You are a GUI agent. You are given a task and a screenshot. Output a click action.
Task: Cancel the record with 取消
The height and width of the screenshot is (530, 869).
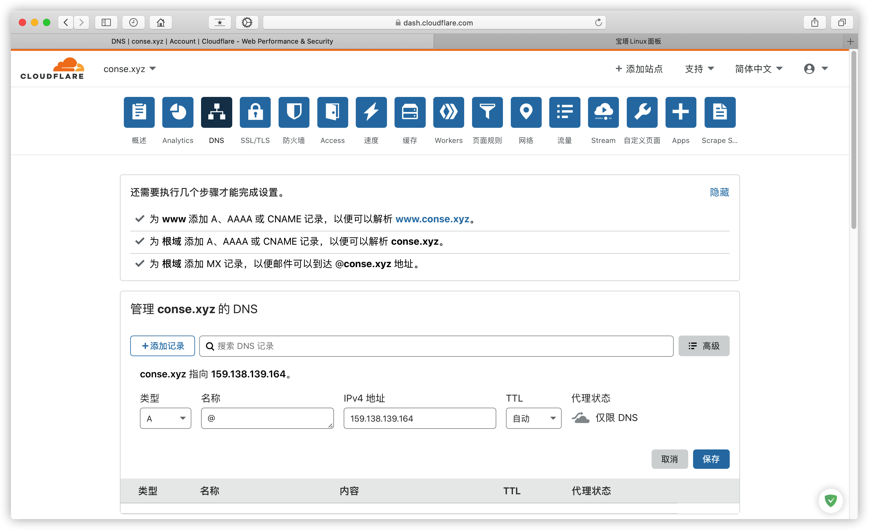point(669,459)
